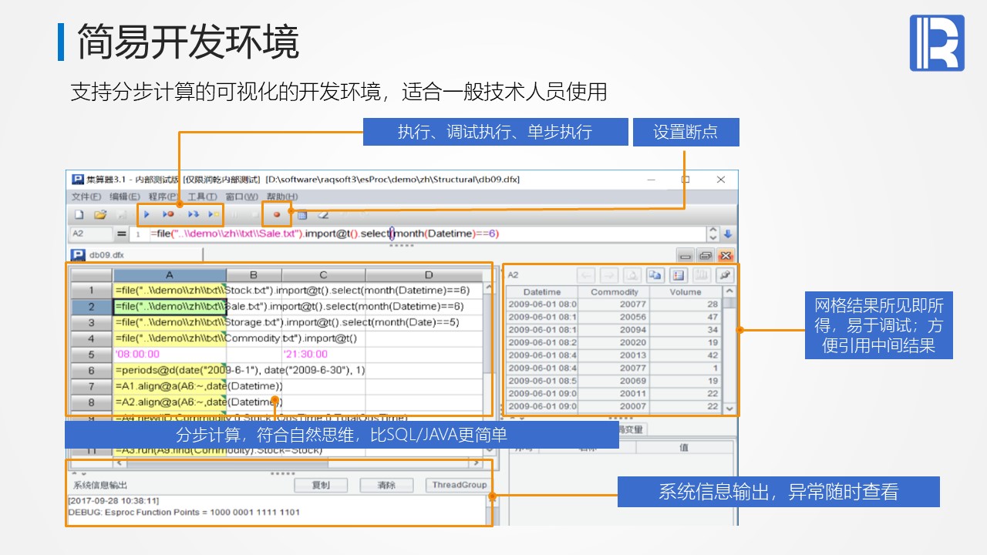Restore the db09.dfx document sub-window

[705, 255]
